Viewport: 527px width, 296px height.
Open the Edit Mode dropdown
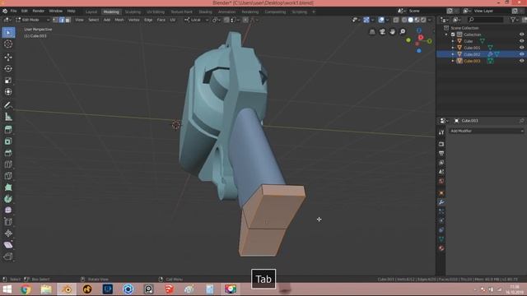point(33,20)
